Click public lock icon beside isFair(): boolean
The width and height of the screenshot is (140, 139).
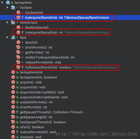pyautogui.click(x=17, y=127)
